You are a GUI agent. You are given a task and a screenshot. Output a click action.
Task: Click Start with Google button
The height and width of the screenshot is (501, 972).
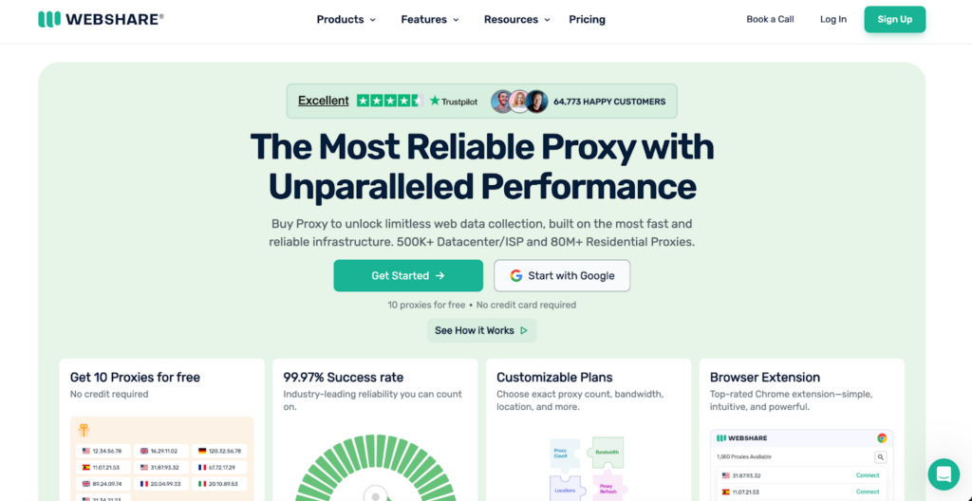(x=561, y=275)
